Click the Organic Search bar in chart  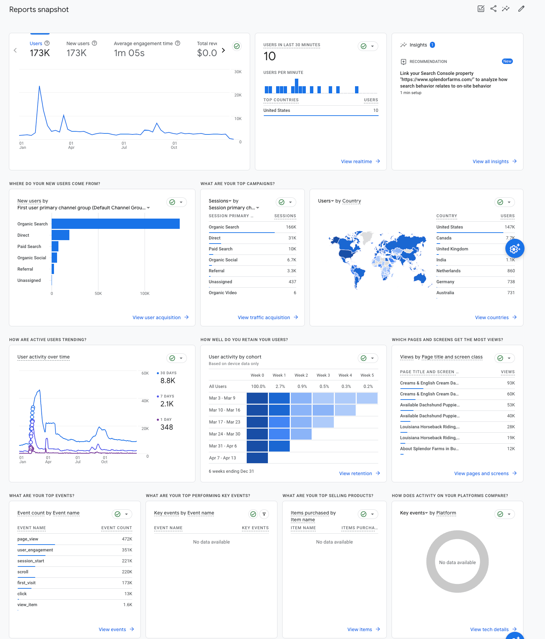[115, 224]
